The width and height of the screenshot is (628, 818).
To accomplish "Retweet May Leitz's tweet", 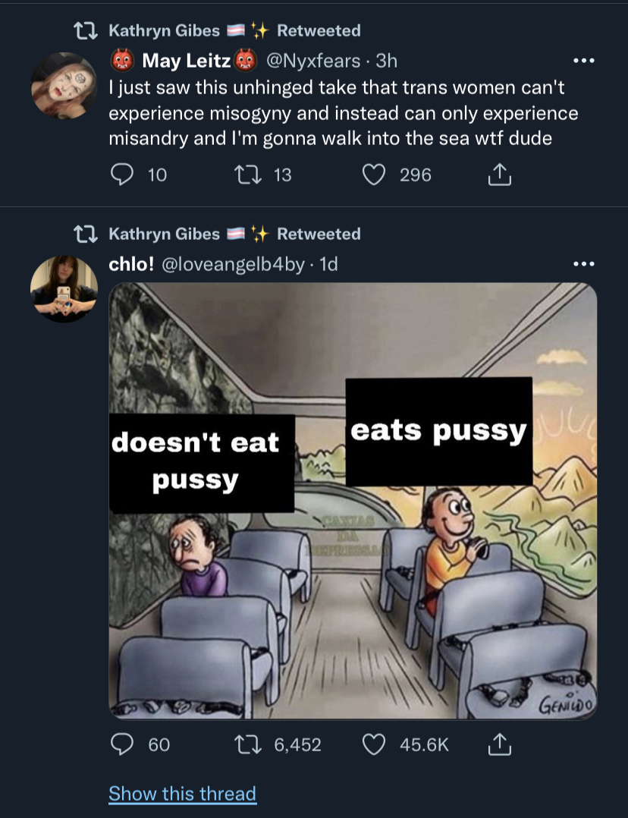I will (247, 175).
